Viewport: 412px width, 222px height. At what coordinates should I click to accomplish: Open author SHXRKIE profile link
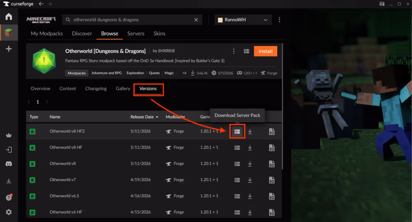point(166,51)
